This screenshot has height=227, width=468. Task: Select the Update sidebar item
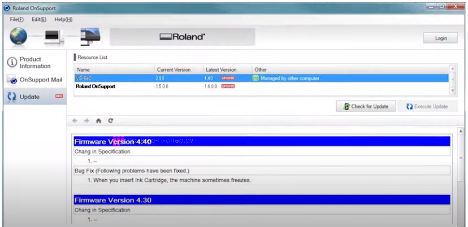[x=29, y=97]
